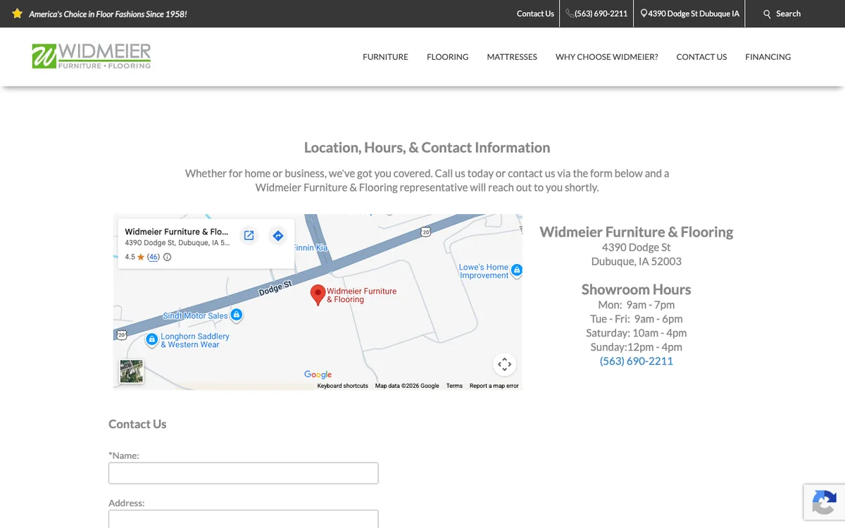The image size is (845, 528).
Task: Click Report a map error link
Action: [494, 386]
